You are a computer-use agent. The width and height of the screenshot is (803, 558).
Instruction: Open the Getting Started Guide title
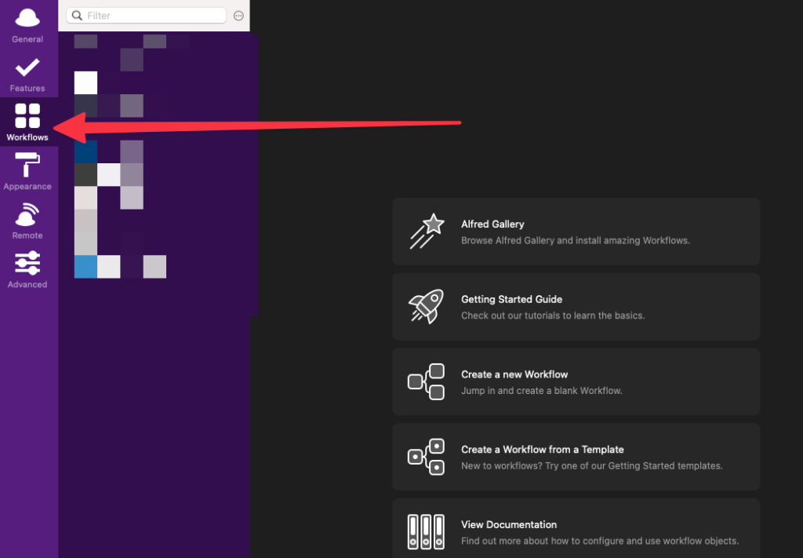(x=511, y=299)
